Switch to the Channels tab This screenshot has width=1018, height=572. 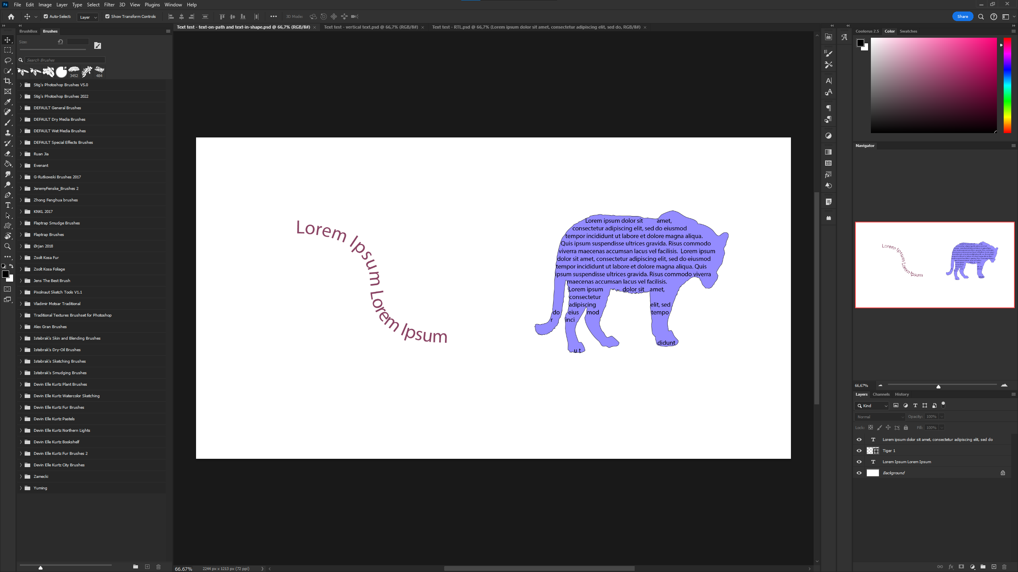pyautogui.click(x=881, y=394)
